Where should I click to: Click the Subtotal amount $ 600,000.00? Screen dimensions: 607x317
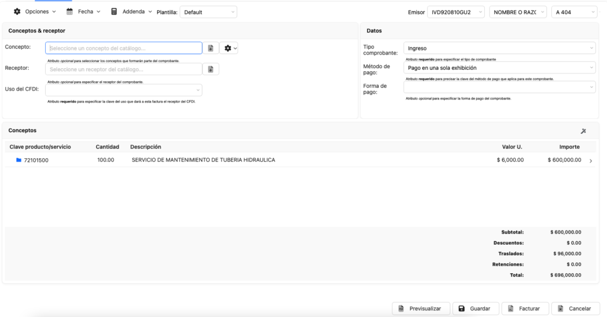pyautogui.click(x=566, y=232)
